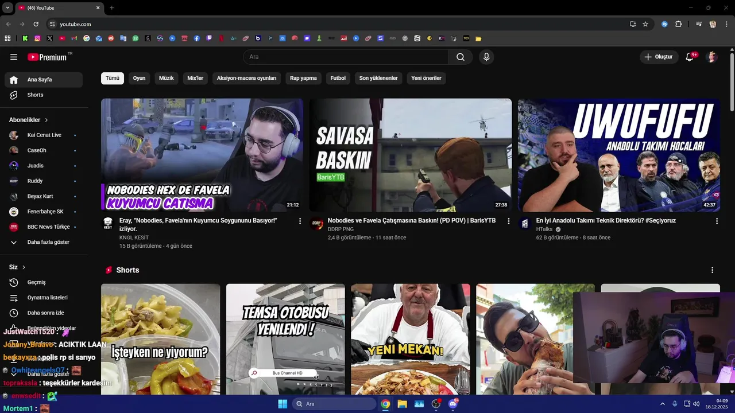Open Chrome three-dot menu

pos(726,24)
